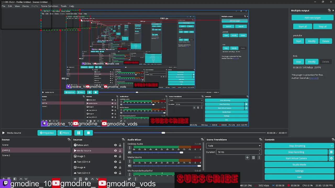Open the Scene Collection menu
Image resolution: width=335 pixels, height=188 pixels.
[49, 6]
